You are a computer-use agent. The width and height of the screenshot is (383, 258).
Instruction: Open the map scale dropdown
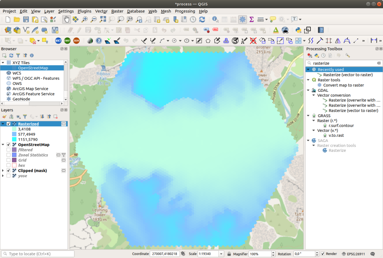pos(221,254)
